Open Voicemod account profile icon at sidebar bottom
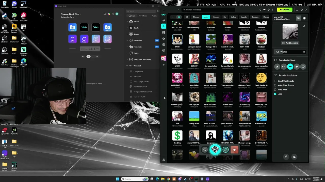The height and width of the screenshot is (182, 325). pyautogui.click(x=164, y=160)
